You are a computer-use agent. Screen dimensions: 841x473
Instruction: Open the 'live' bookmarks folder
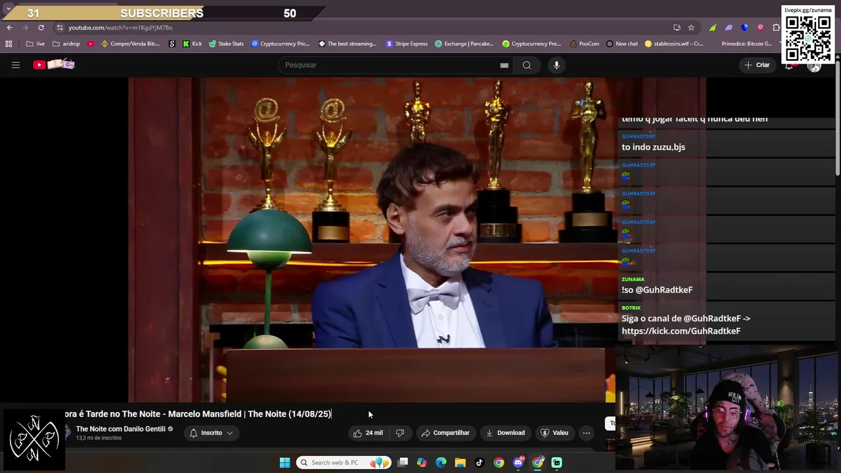(x=35, y=44)
